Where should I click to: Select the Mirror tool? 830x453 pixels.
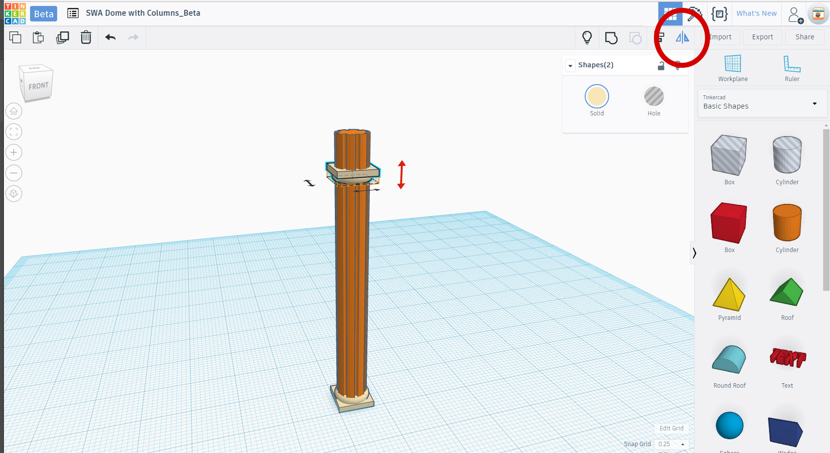(682, 37)
